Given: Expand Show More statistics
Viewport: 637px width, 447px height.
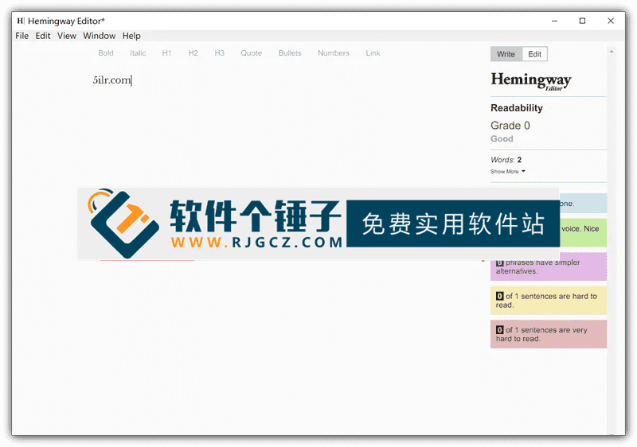Looking at the screenshot, I should click(508, 172).
